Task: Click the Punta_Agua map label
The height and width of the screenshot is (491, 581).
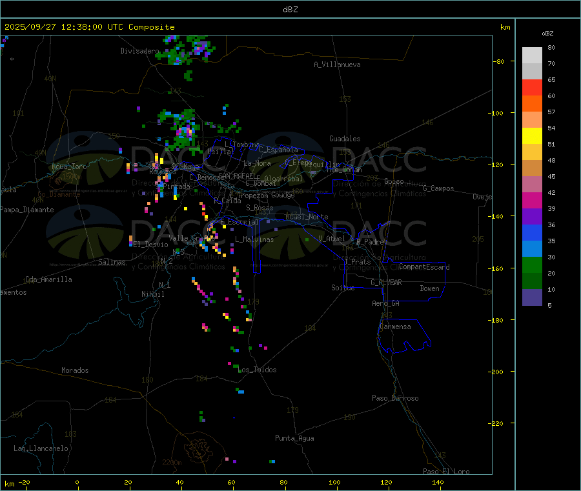Action: coord(294,439)
